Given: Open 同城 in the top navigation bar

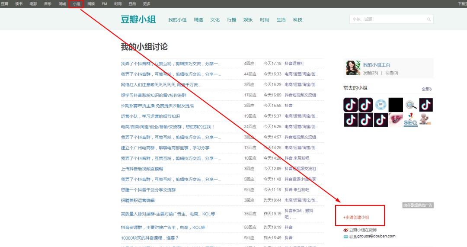Looking at the screenshot, I should (62, 4).
